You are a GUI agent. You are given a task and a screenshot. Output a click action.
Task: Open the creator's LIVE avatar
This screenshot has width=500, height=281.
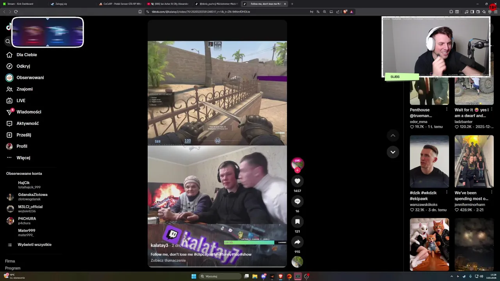[x=297, y=164]
